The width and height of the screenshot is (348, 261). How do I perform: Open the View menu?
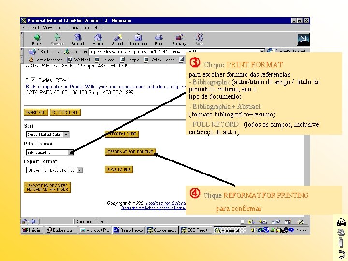[47, 28]
